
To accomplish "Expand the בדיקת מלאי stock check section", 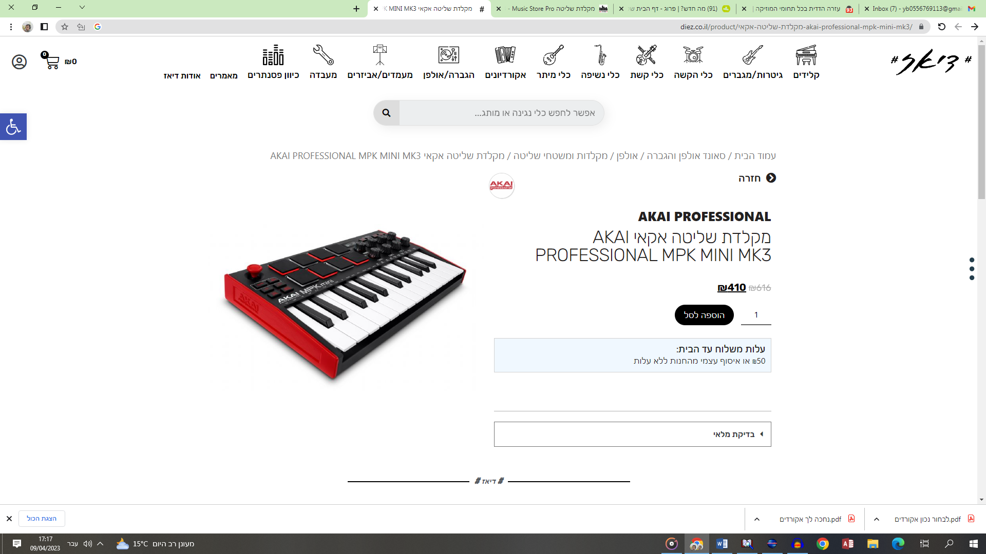I will click(632, 434).
